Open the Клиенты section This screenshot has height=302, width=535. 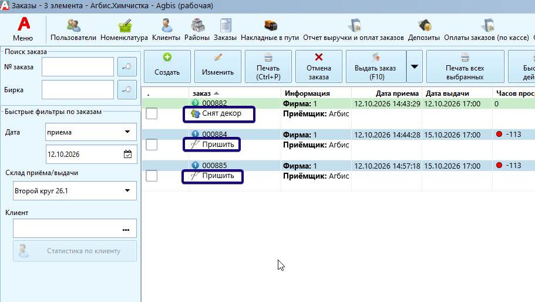coord(166,29)
